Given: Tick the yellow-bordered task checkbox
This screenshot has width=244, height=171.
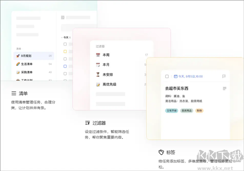Looking at the screenshot, I should [65, 52].
